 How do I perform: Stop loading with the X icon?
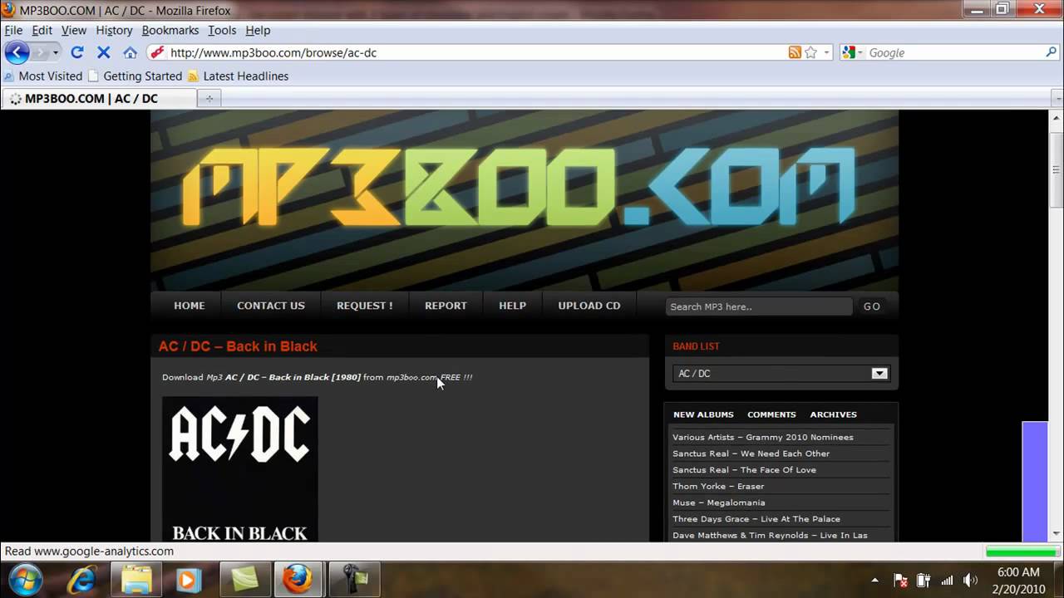[x=103, y=52]
